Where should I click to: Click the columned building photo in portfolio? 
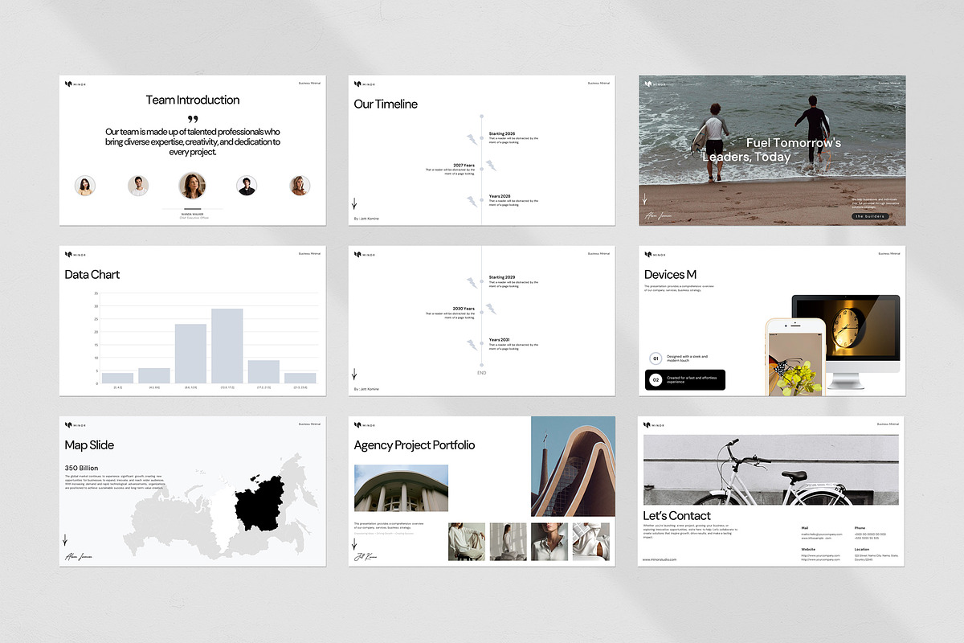tap(401, 489)
